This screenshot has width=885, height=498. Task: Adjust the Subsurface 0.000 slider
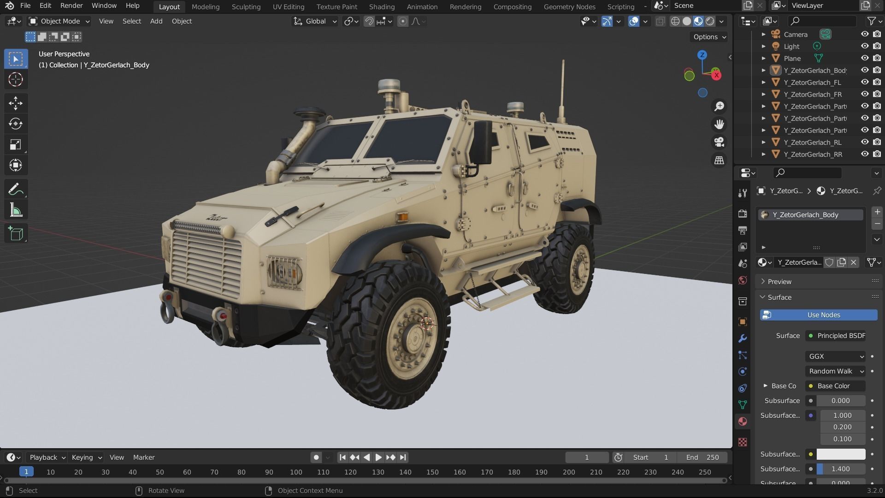pos(841,401)
